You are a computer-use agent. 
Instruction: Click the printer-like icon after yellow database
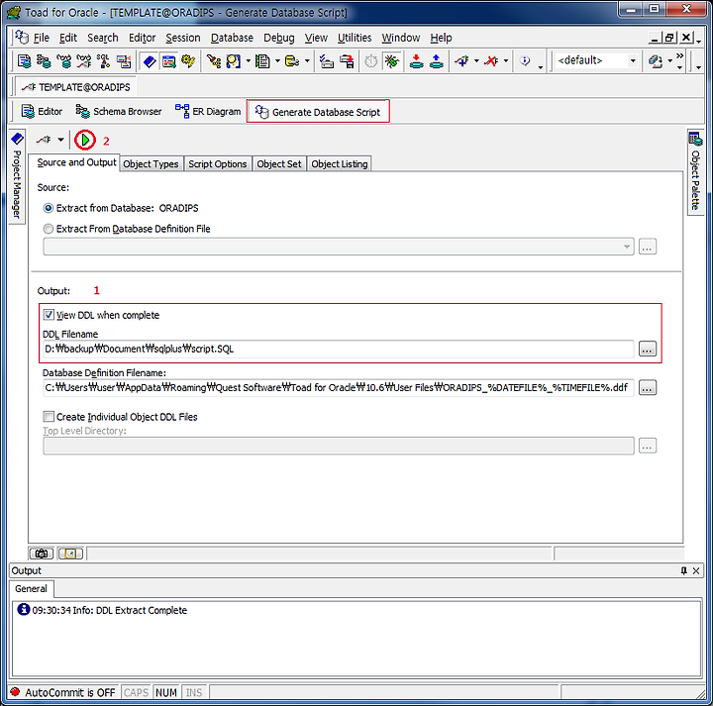pyautogui.click(x=327, y=61)
